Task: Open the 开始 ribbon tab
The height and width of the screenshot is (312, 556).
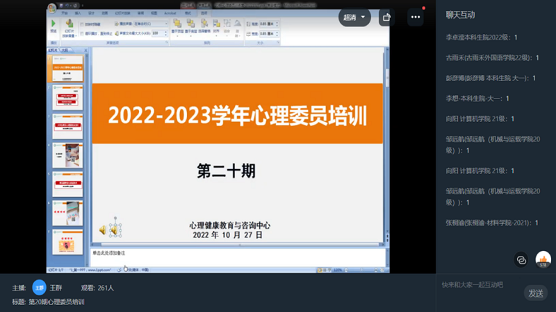Action: click(x=65, y=13)
